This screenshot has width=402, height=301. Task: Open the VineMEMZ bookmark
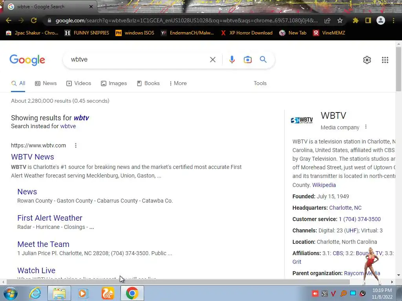(x=329, y=33)
